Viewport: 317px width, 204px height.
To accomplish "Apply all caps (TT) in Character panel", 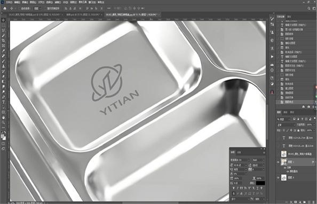I will coord(241,188).
